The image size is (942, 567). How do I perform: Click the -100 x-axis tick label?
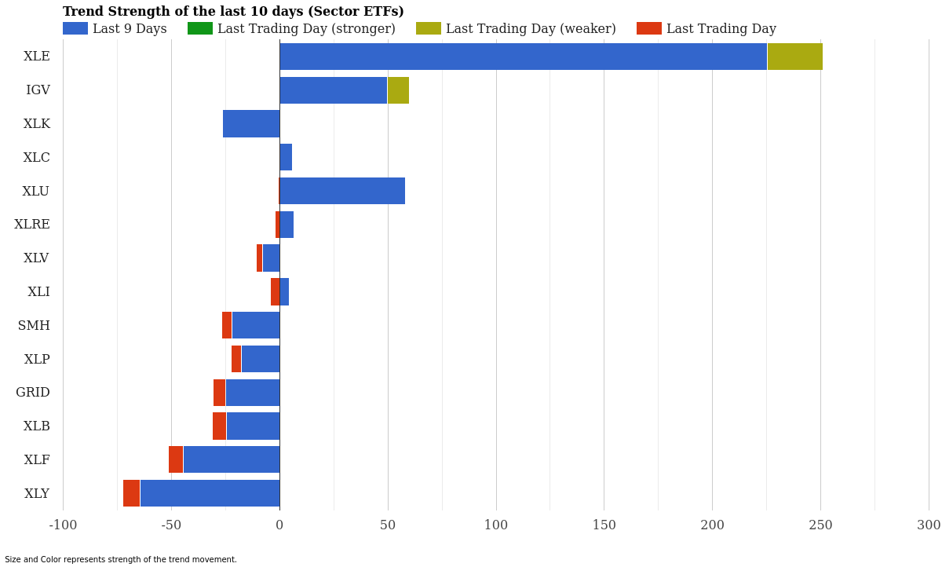[64, 525]
